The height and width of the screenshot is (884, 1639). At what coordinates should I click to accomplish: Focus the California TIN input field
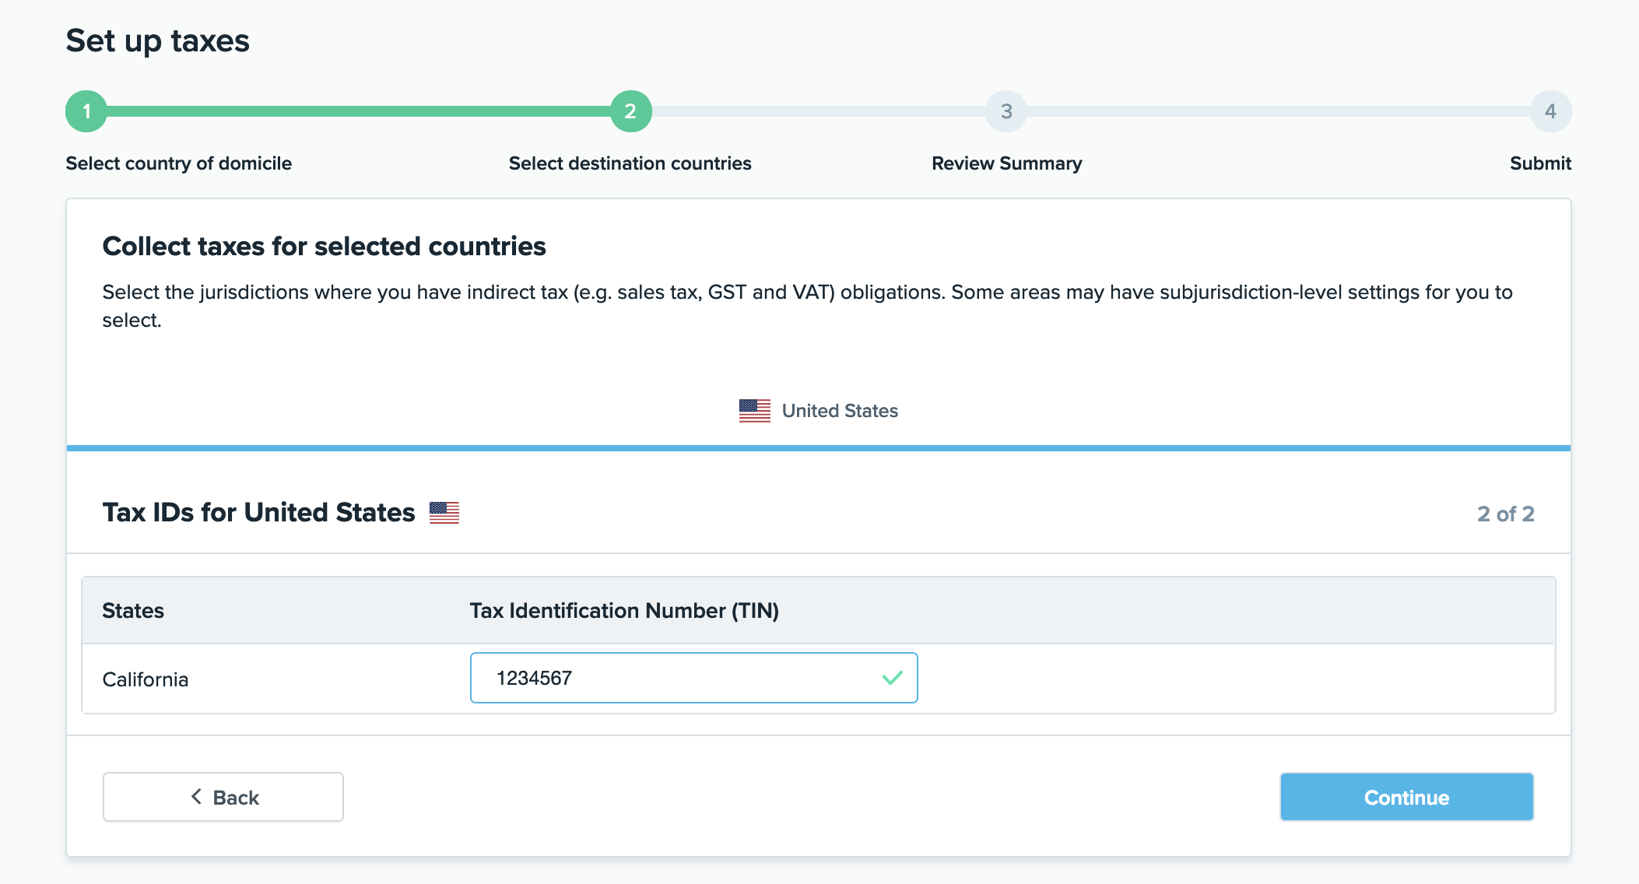tap(677, 678)
